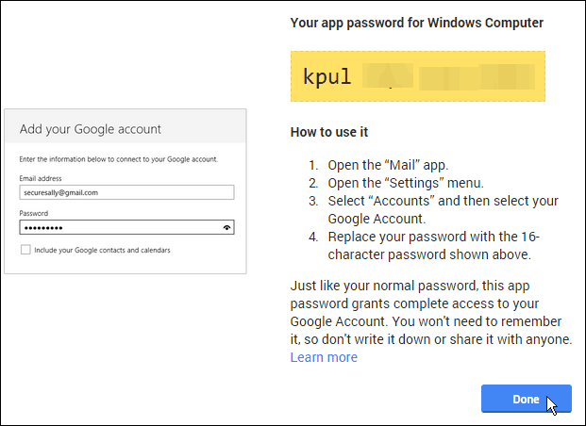Select step 3 about Accounts
586x426 pixels.
pyautogui.click(x=433, y=210)
